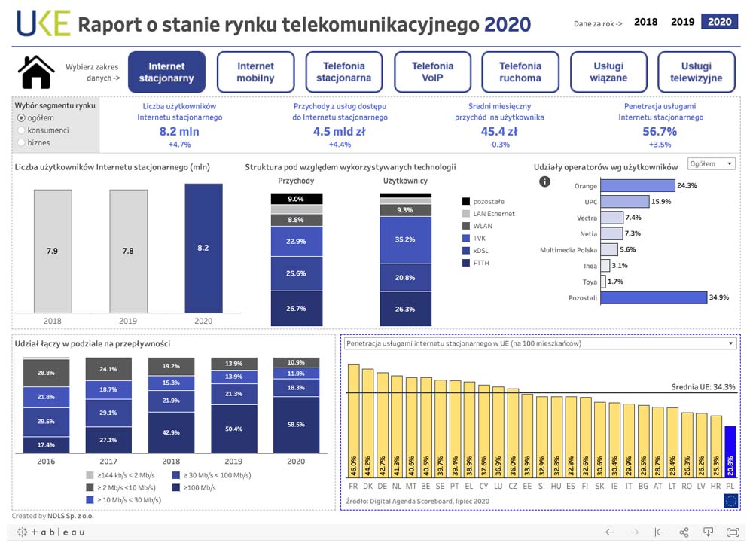Open the info icon near operator shares
The image size is (753, 546).
544,181
